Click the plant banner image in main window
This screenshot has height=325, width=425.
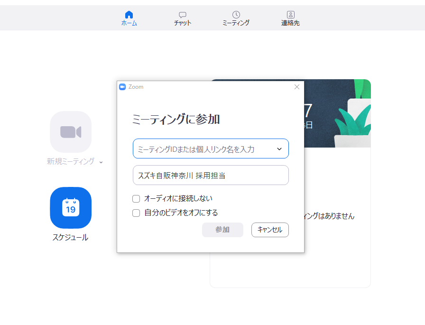(337, 113)
